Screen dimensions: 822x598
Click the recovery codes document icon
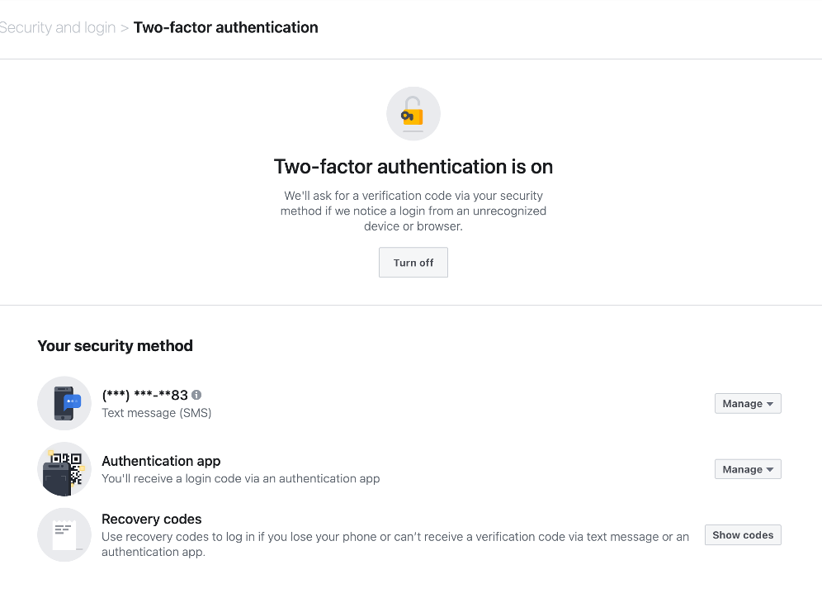(x=64, y=534)
